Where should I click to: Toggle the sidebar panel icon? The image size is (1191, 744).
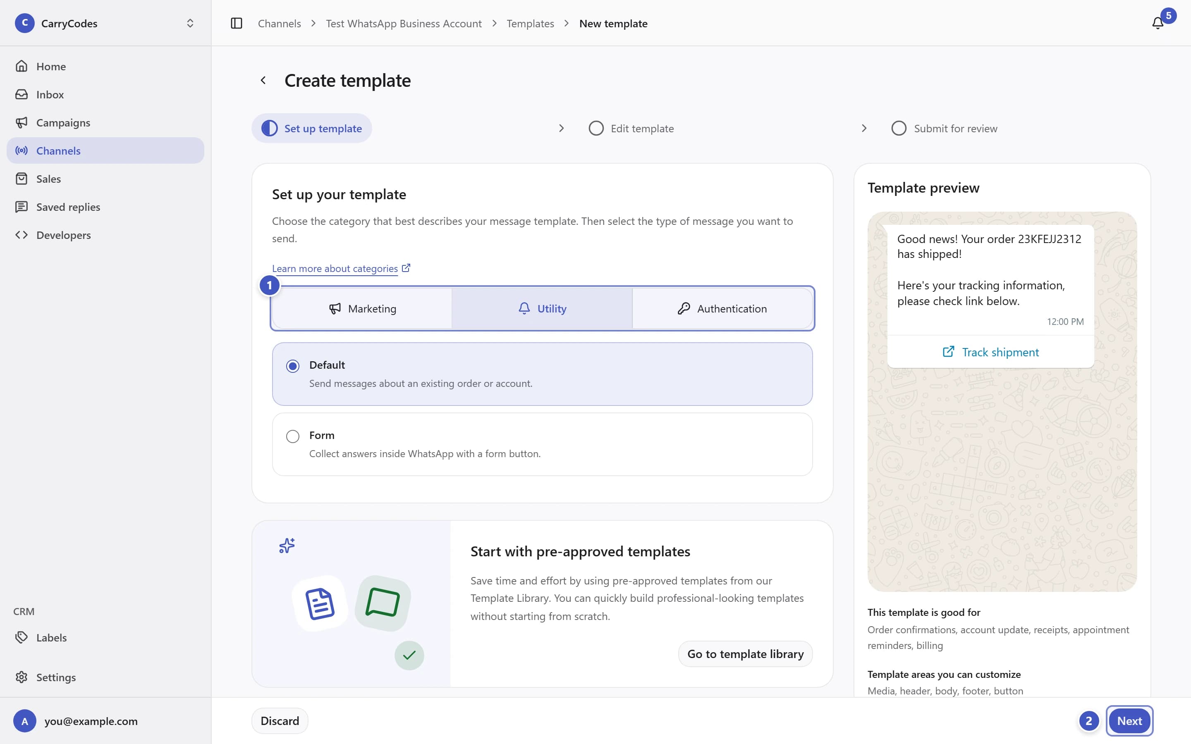236,23
